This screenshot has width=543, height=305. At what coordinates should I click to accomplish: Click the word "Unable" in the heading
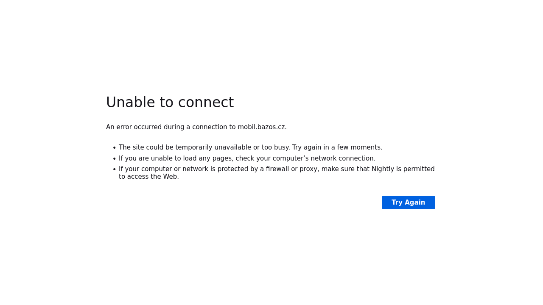131,103
